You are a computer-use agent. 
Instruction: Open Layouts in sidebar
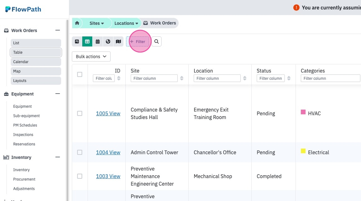[36, 81]
